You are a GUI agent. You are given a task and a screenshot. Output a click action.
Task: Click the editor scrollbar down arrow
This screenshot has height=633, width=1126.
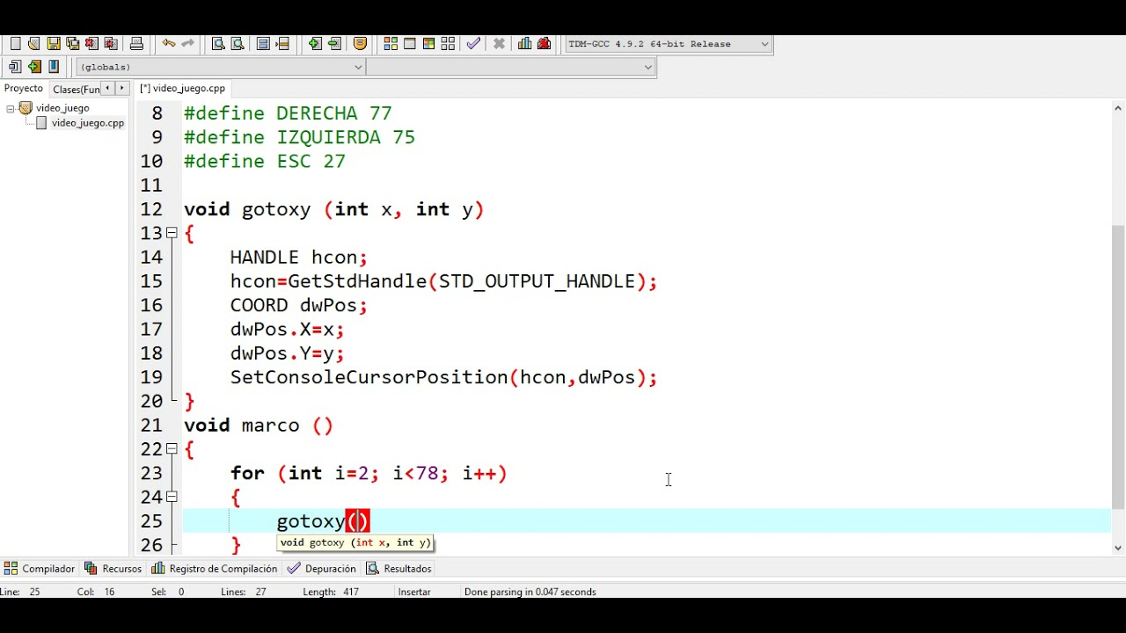coord(1118,548)
